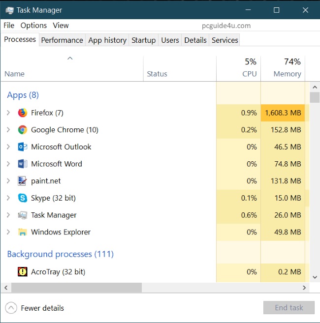Select the Google Chrome icon
The image size is (320, 323).
(x=22, y=130)
